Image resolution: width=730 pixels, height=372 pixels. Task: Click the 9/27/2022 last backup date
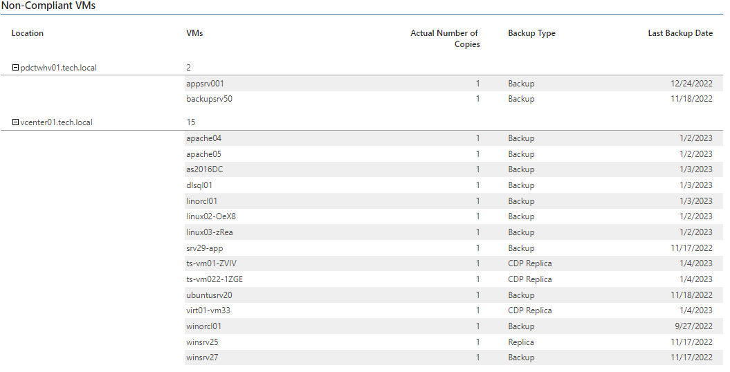(x=694, y=326)
